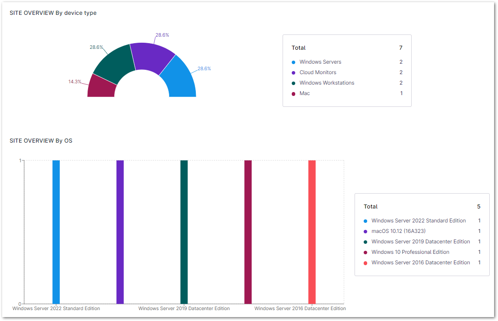Click Windows Server 2022 Standard Edition legend item
Screen dimensions: 498x321
[x=418, y=221]
